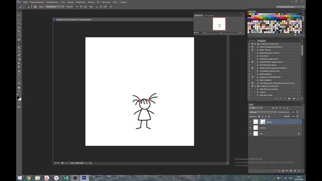Screen dimensions: 322x181
Task: Open the 'Фильтр' menu
Action: (x=91, y=2)
